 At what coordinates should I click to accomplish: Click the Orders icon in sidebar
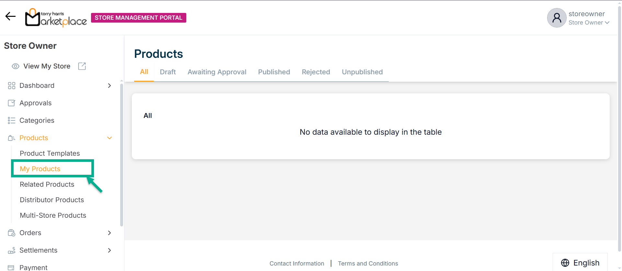pyautogui.click(x=12, y=233)
